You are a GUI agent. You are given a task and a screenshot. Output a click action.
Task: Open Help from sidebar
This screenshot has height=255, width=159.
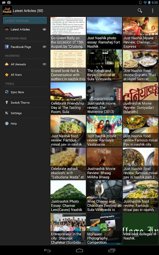(x=25, y=124)
